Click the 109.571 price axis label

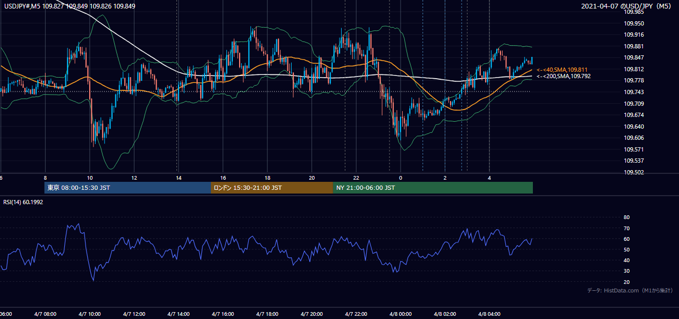pos(633,149)
